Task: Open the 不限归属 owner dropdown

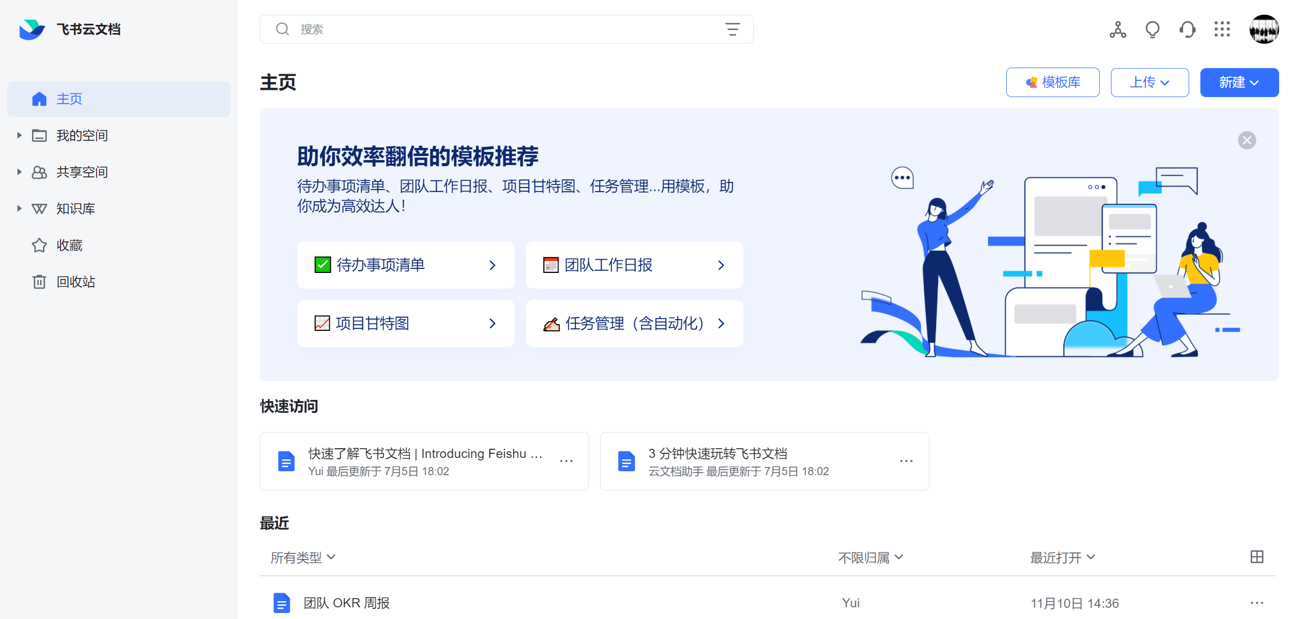Action: (x=870, y=558)
